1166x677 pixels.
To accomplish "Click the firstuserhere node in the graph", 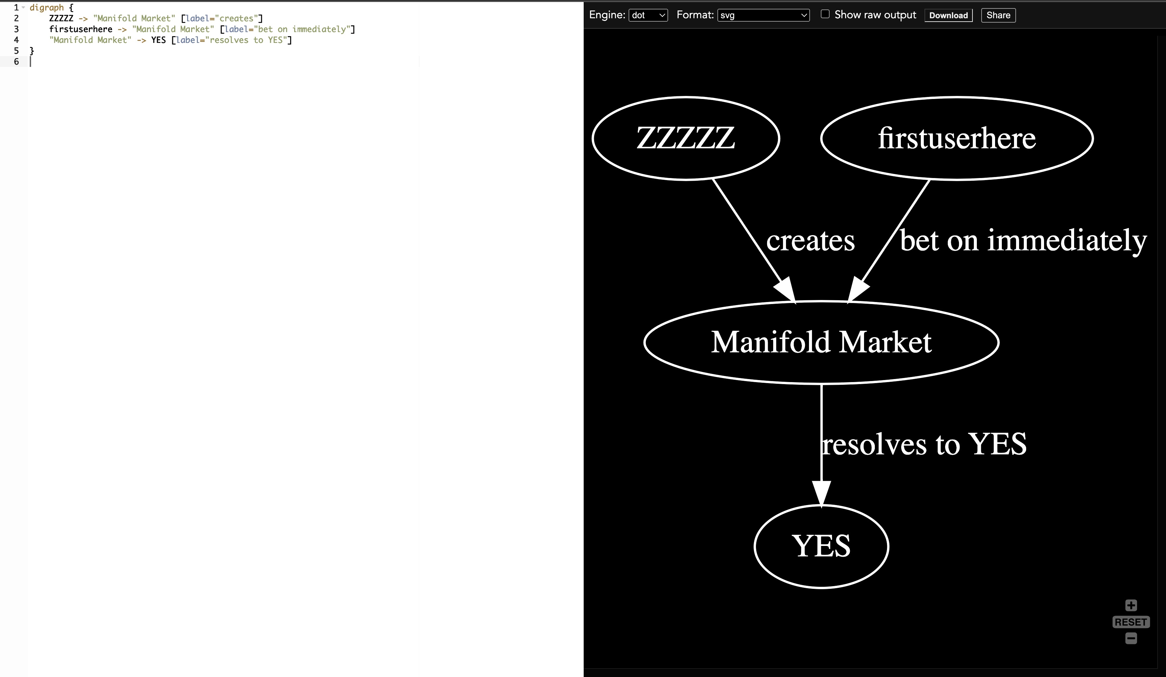I will coord(957,139).
